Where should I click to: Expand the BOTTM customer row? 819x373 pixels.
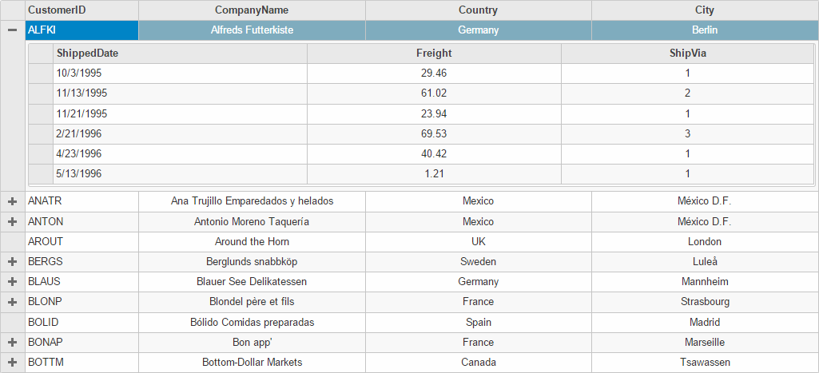tap(12, 362)
